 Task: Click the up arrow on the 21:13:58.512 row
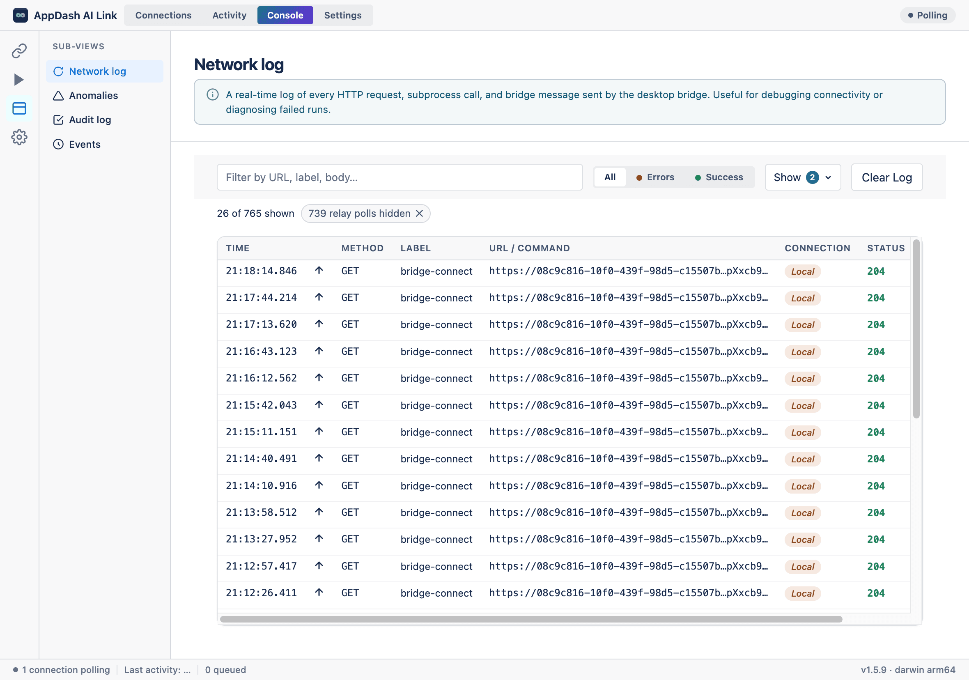(x=319, y=512)
